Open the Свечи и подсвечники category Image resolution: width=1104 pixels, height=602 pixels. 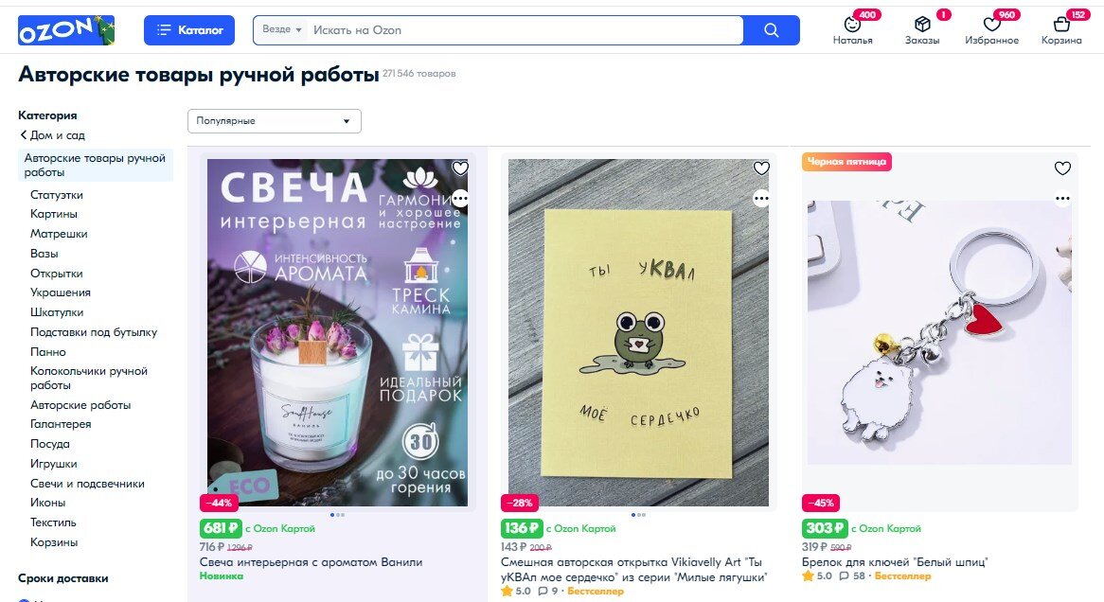(87, 484)
